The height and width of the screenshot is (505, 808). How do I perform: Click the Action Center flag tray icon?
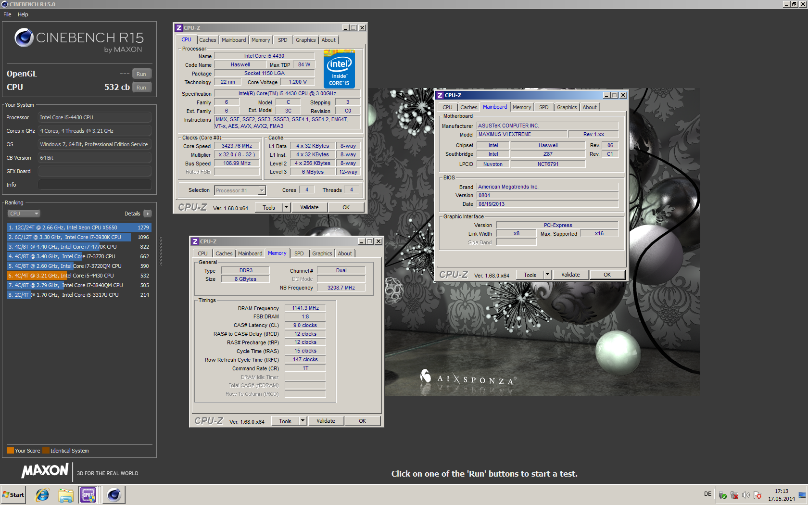tap(757, 495)
